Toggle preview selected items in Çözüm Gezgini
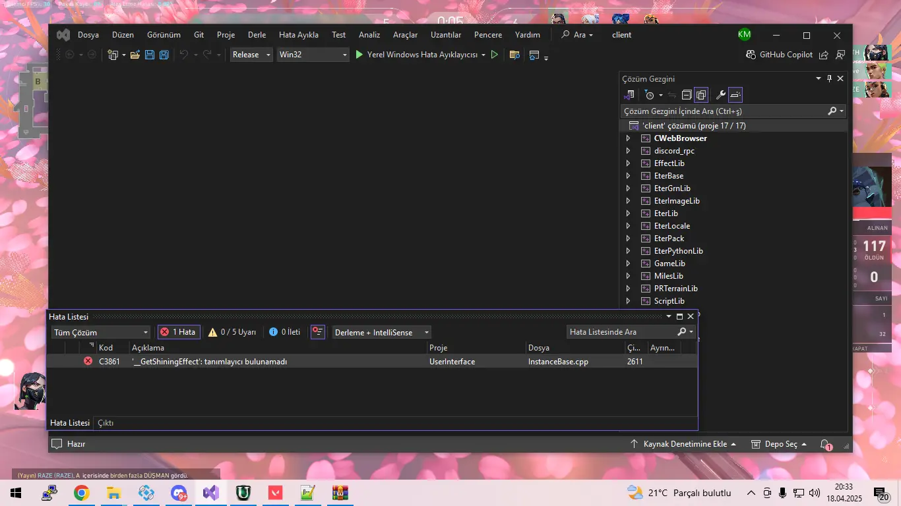Image resolution: width=901 pixels, height=506 pixels. coord(735,95)
